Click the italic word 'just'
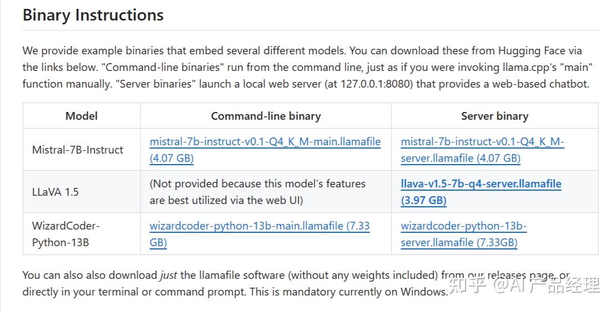The height and width of the screenshot is (311, 616). [x=168, y=275]
